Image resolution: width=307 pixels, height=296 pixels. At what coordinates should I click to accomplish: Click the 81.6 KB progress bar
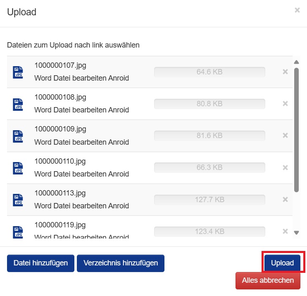click(209, 136)
